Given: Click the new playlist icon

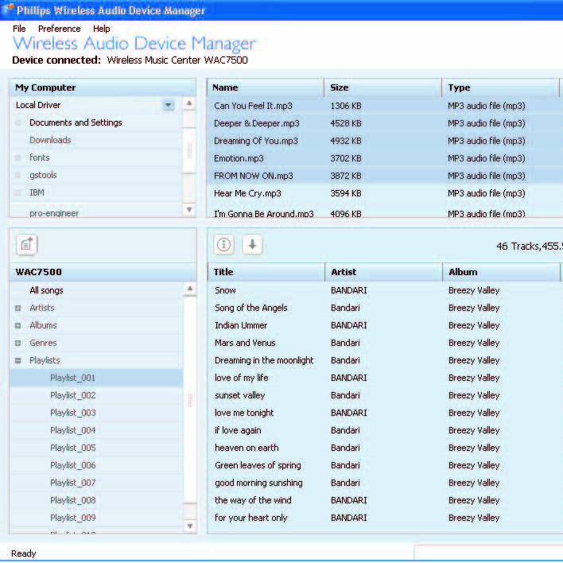Looking at the screenshot, I should click(x=27, y=245).
